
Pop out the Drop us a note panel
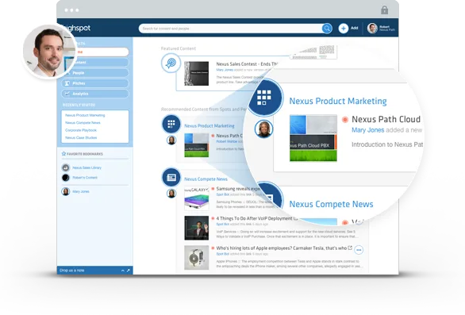(128, 271)
